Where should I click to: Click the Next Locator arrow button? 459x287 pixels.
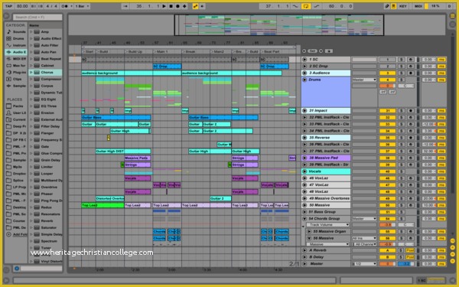click(321, 51)
